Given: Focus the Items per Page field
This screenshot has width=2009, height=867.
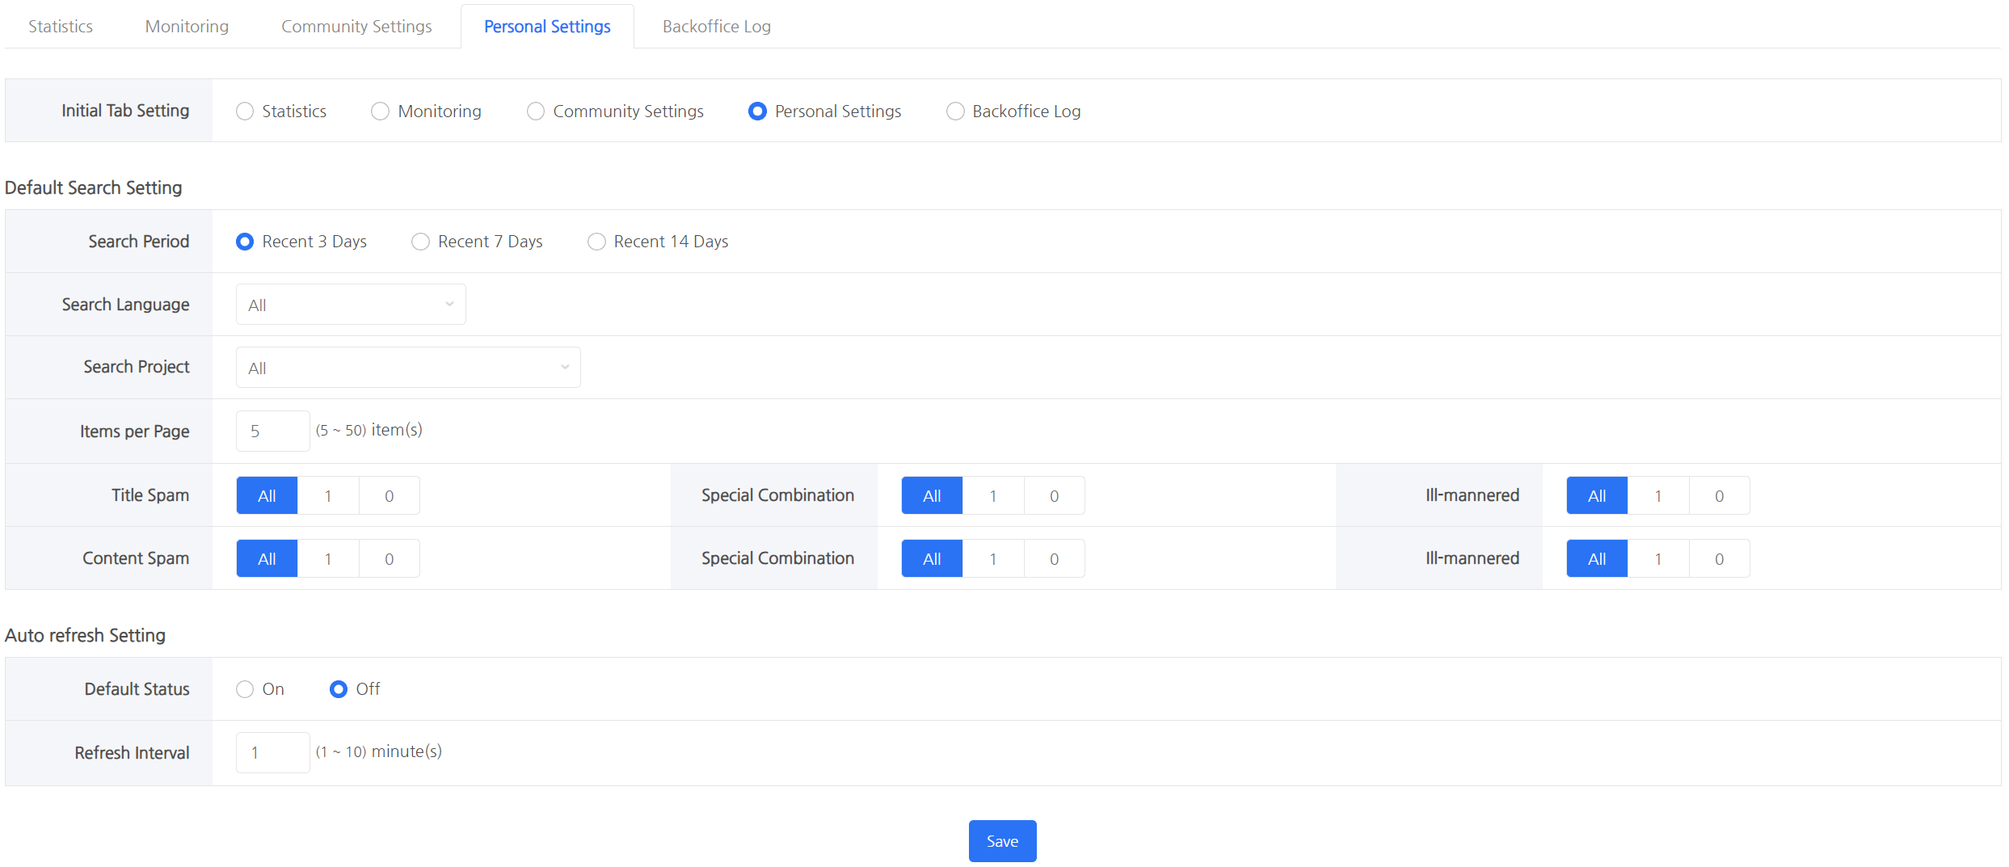Looking at the screenshot, I should (272, 431).
